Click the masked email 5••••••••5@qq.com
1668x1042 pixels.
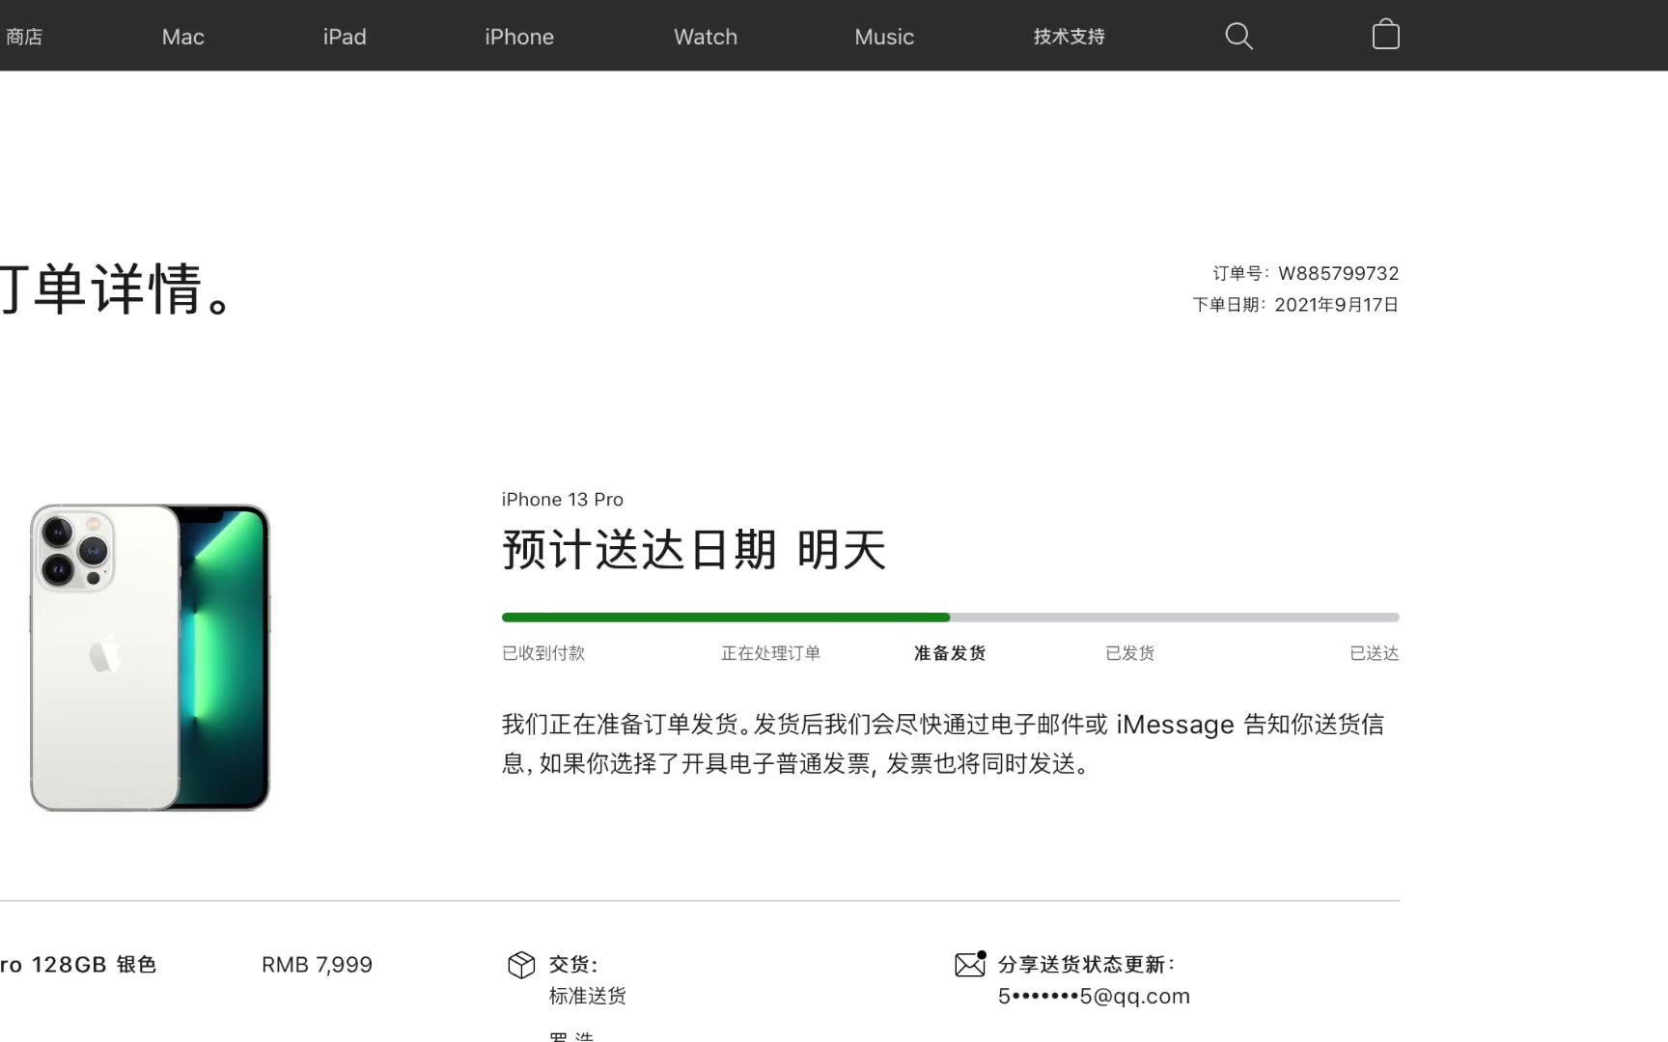point(1094,996)
